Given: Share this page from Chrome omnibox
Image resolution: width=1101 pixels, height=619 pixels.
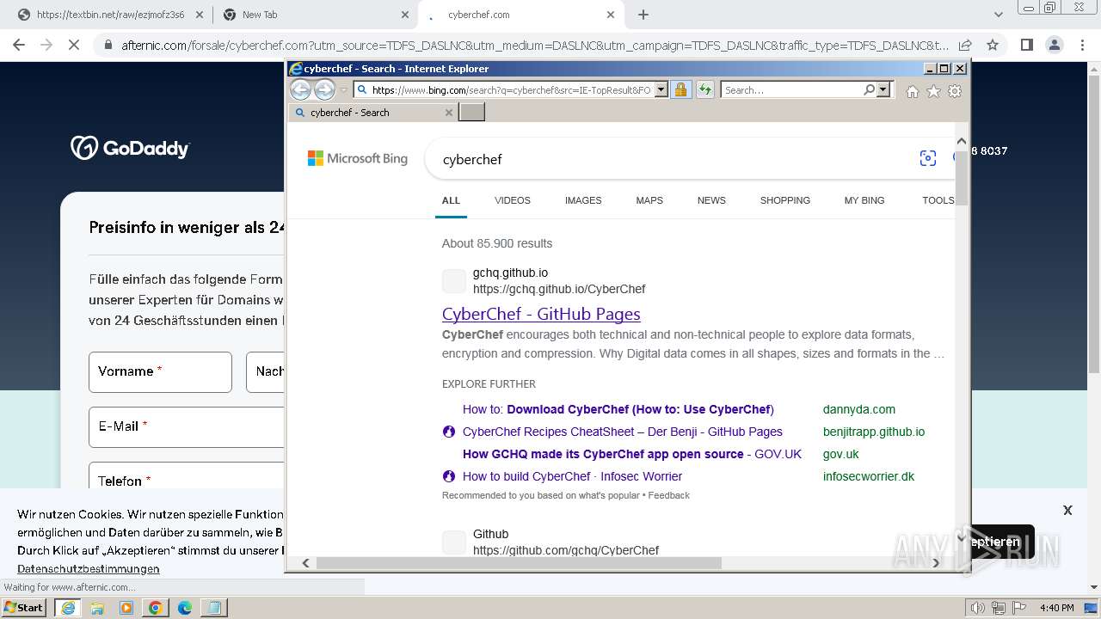Looking at the screenshot, I should tap(965, 45).
